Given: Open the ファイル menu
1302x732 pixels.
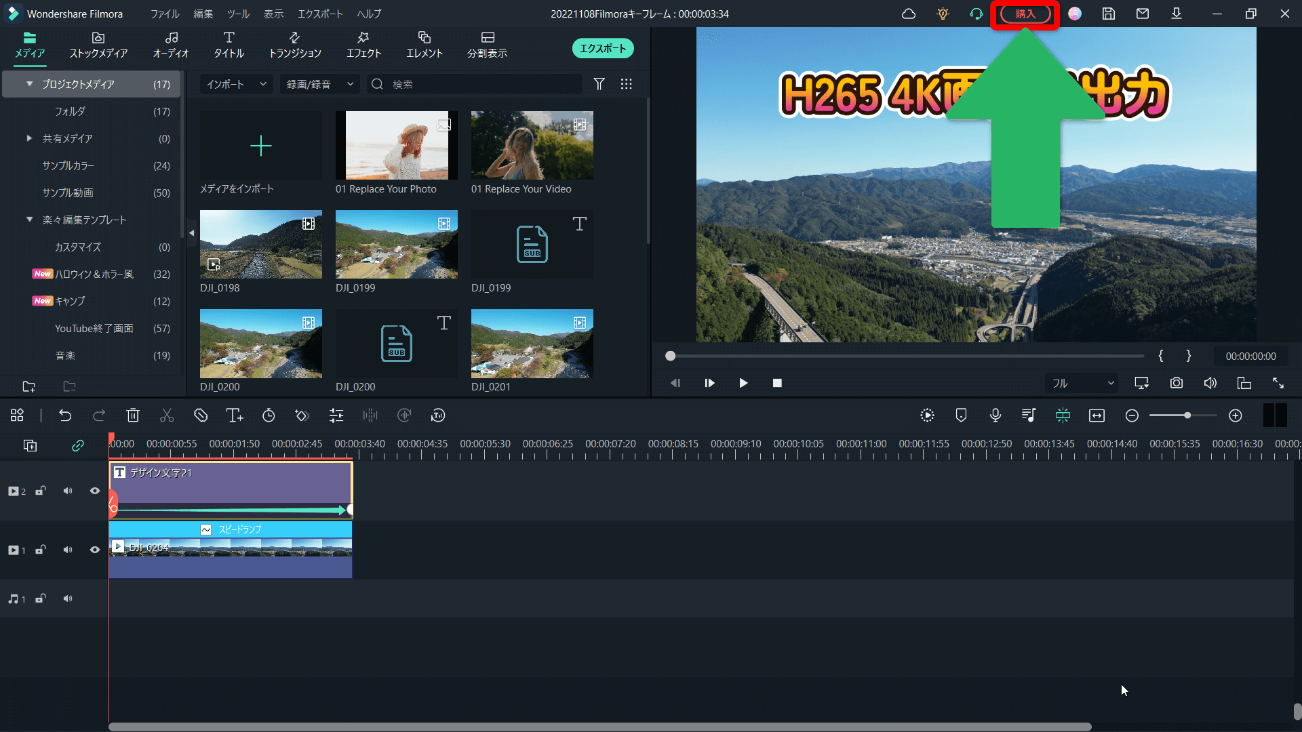Looking at the screenshot, I should pyautogui.click(x=165, y=14).
